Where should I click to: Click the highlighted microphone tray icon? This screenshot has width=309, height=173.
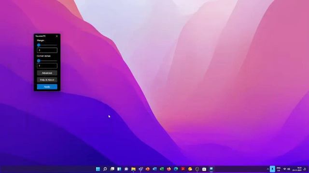[x=272, y=169]
